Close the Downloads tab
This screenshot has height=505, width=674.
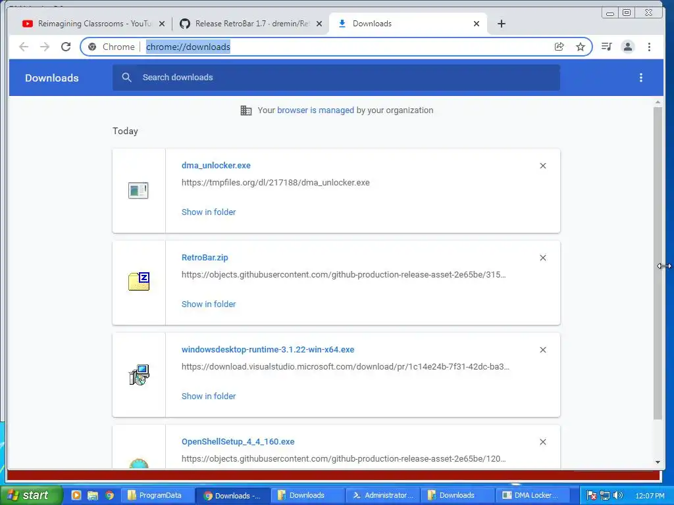(477, 24)
